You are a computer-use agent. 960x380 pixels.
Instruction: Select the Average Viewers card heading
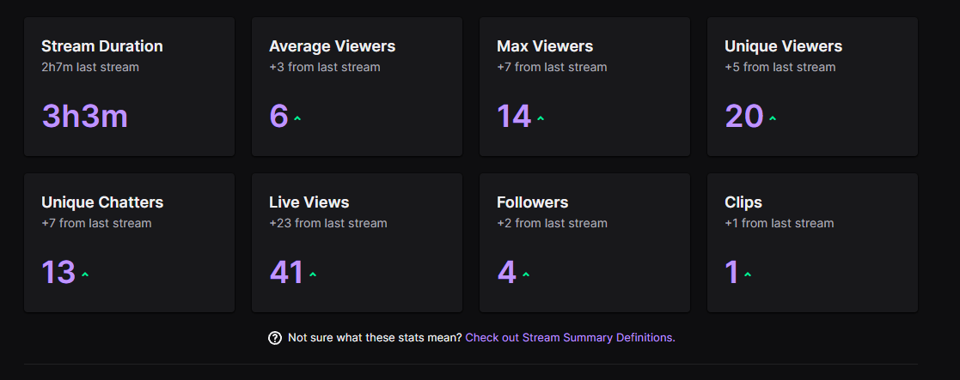click(332, 46)
